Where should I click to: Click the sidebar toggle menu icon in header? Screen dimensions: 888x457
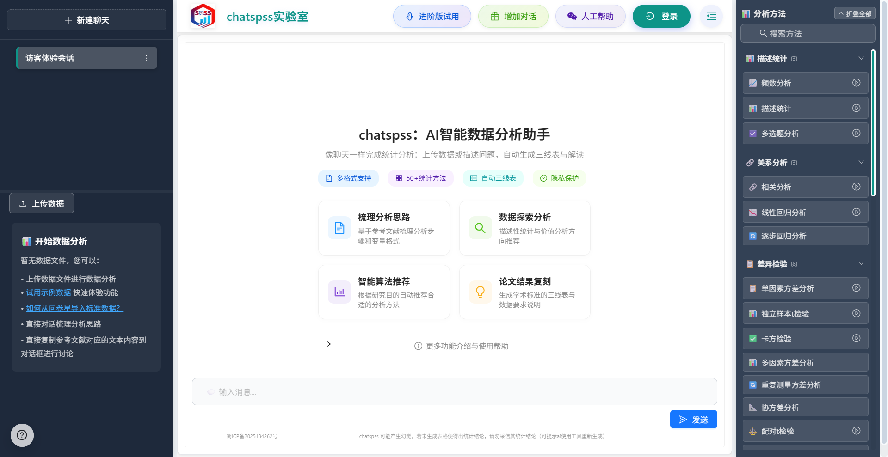click(x=711, y=16)
